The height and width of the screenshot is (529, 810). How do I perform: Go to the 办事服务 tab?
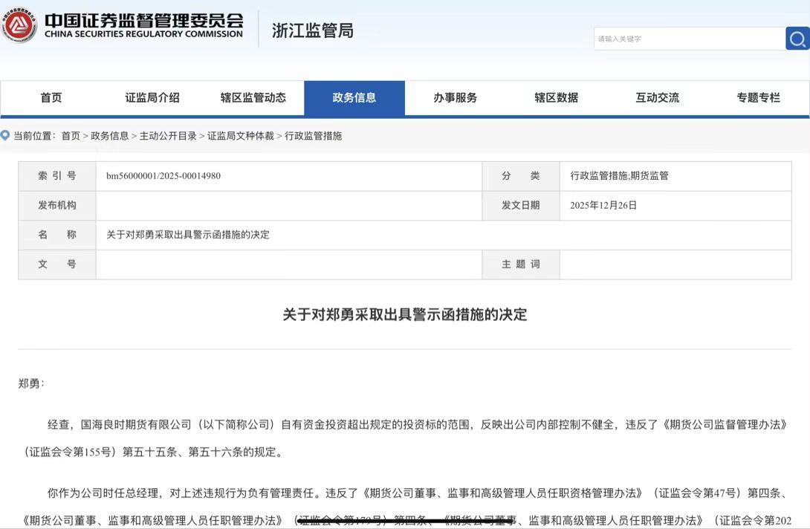456,98
